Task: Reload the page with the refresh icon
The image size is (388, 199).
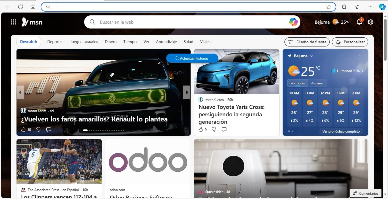Action: (x=20, y=7)
